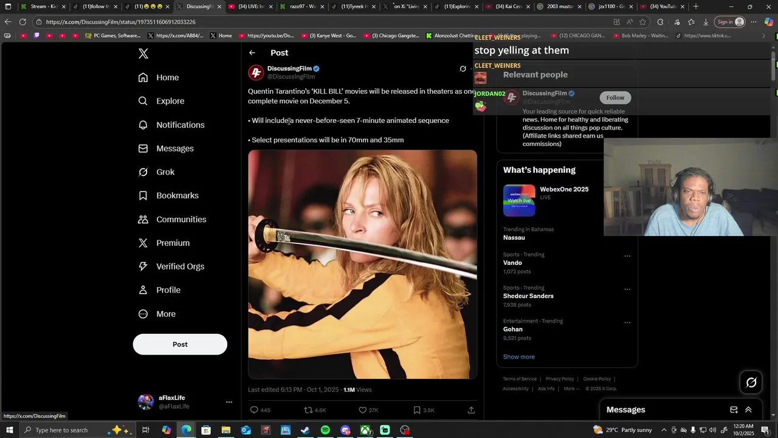778x438 pixels.
Task: Click the X logo in the sidebar
Action: click(143, 54)
